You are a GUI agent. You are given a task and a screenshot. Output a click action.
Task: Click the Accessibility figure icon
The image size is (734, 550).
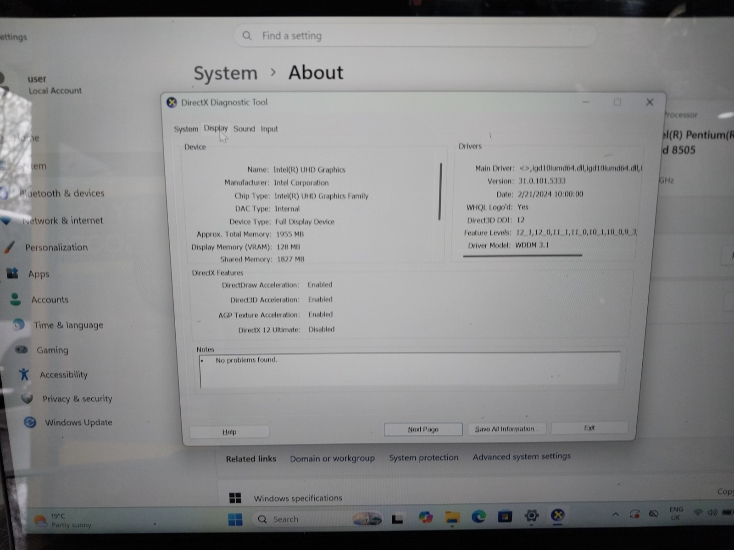coord(24,374)
